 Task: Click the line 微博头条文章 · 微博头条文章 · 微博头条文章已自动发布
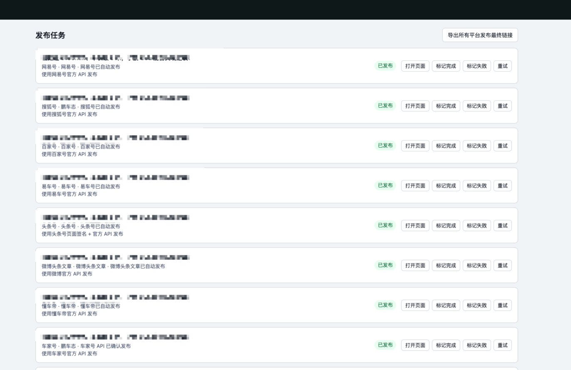point(103,266)
